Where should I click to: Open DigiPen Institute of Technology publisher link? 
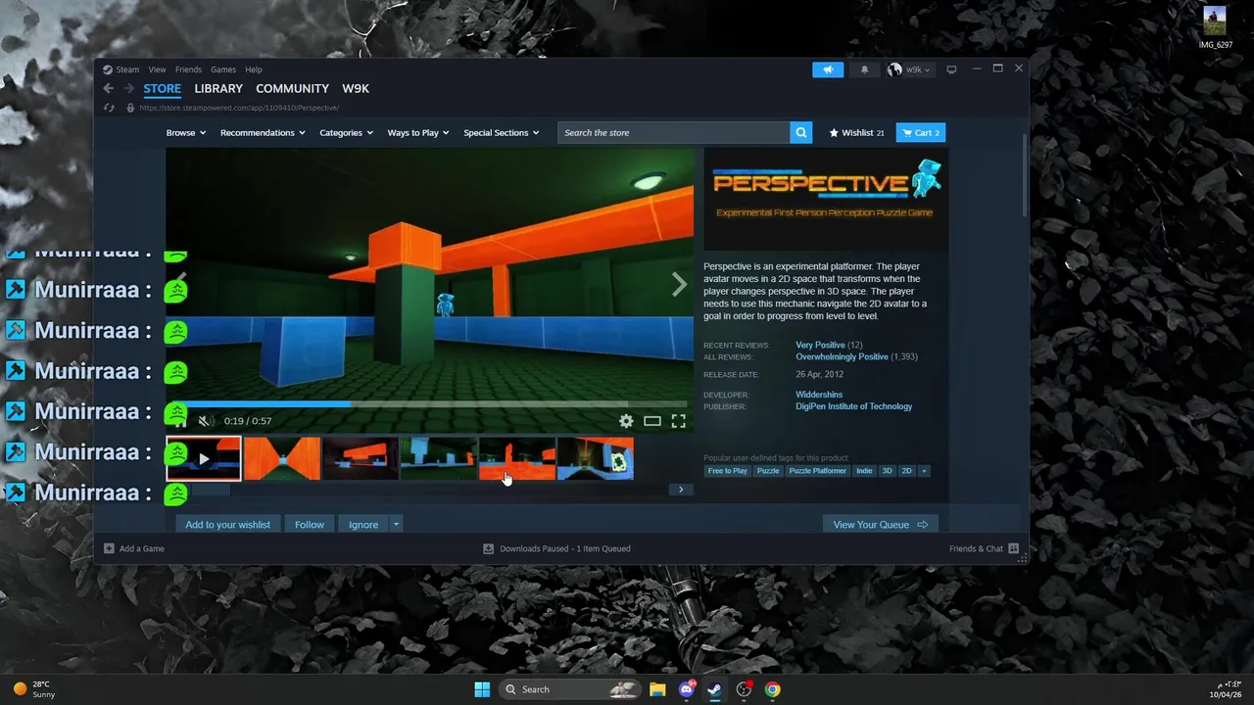853,406
